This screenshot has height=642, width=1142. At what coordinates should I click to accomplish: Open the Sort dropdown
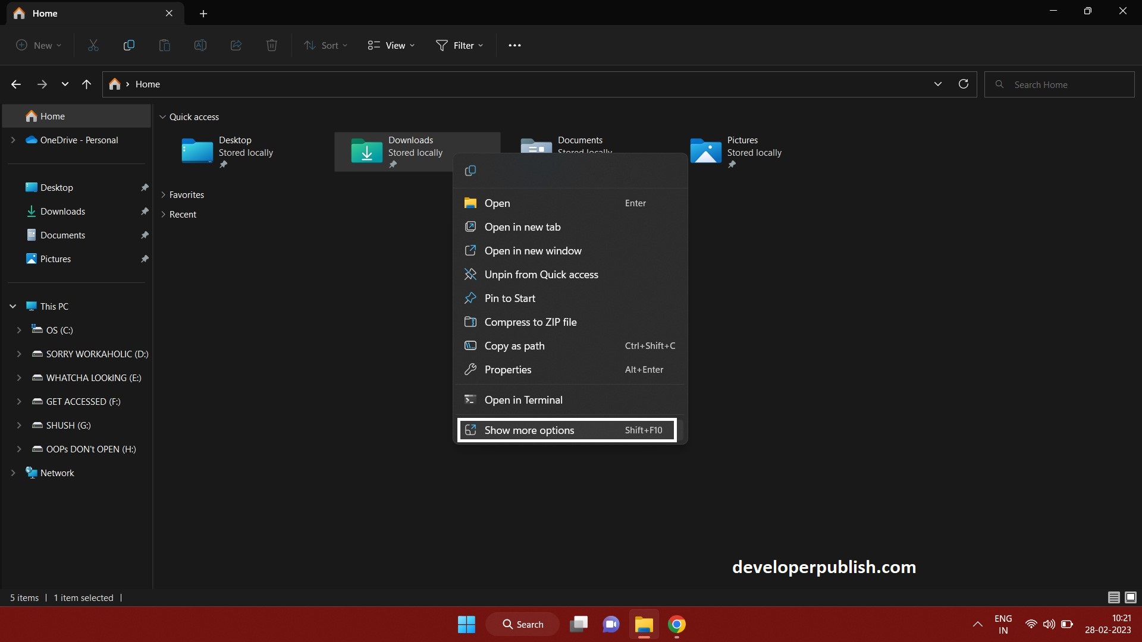click(325, 45)
